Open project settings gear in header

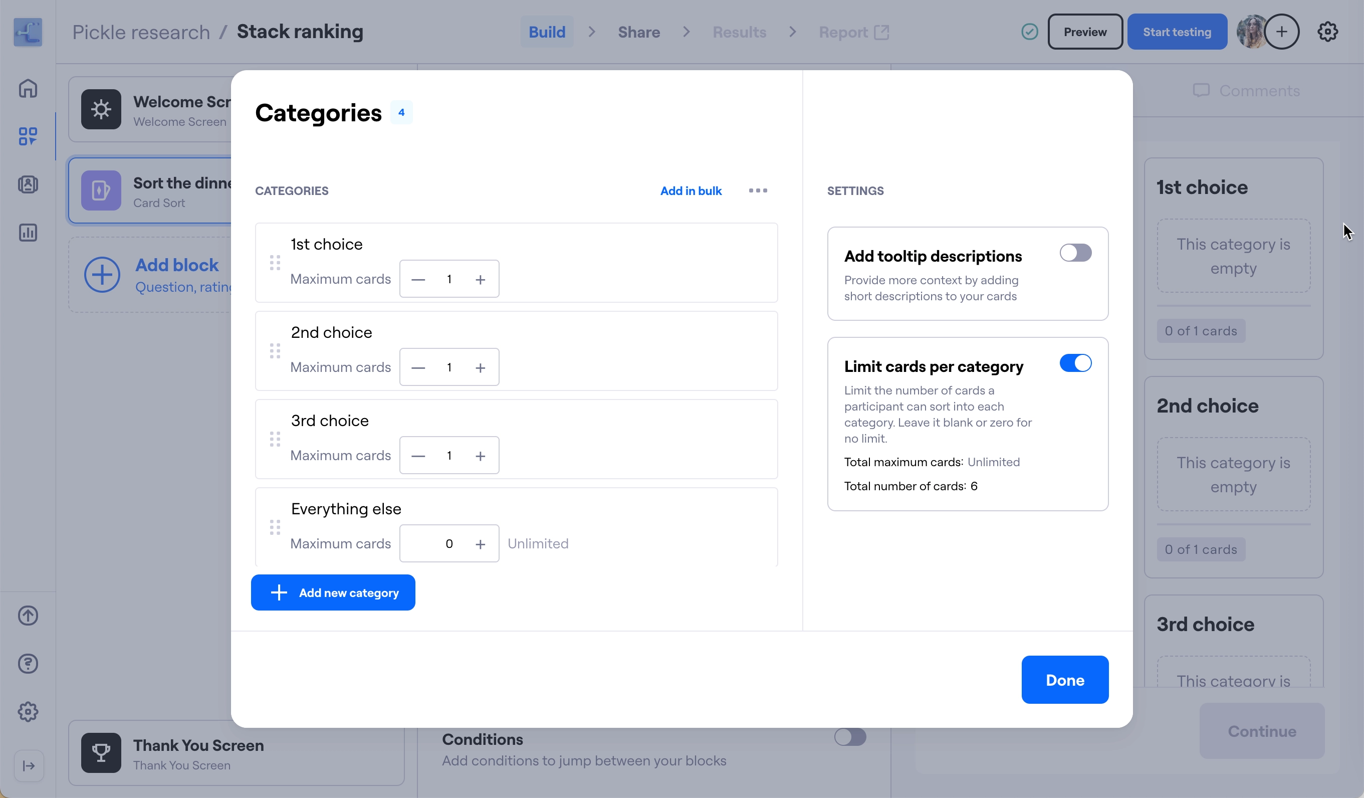[x=1328, y=32]
